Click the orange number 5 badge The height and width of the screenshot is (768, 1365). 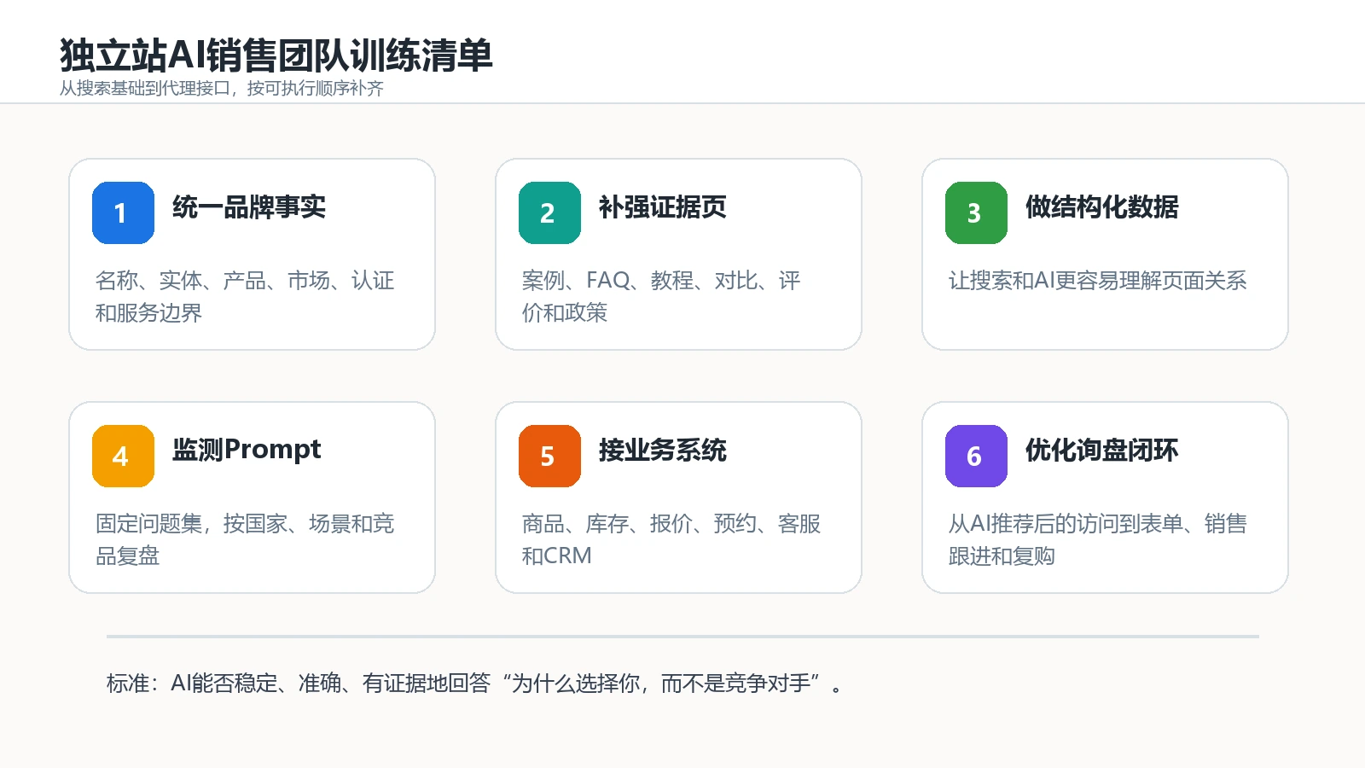(x=549, y=456)
